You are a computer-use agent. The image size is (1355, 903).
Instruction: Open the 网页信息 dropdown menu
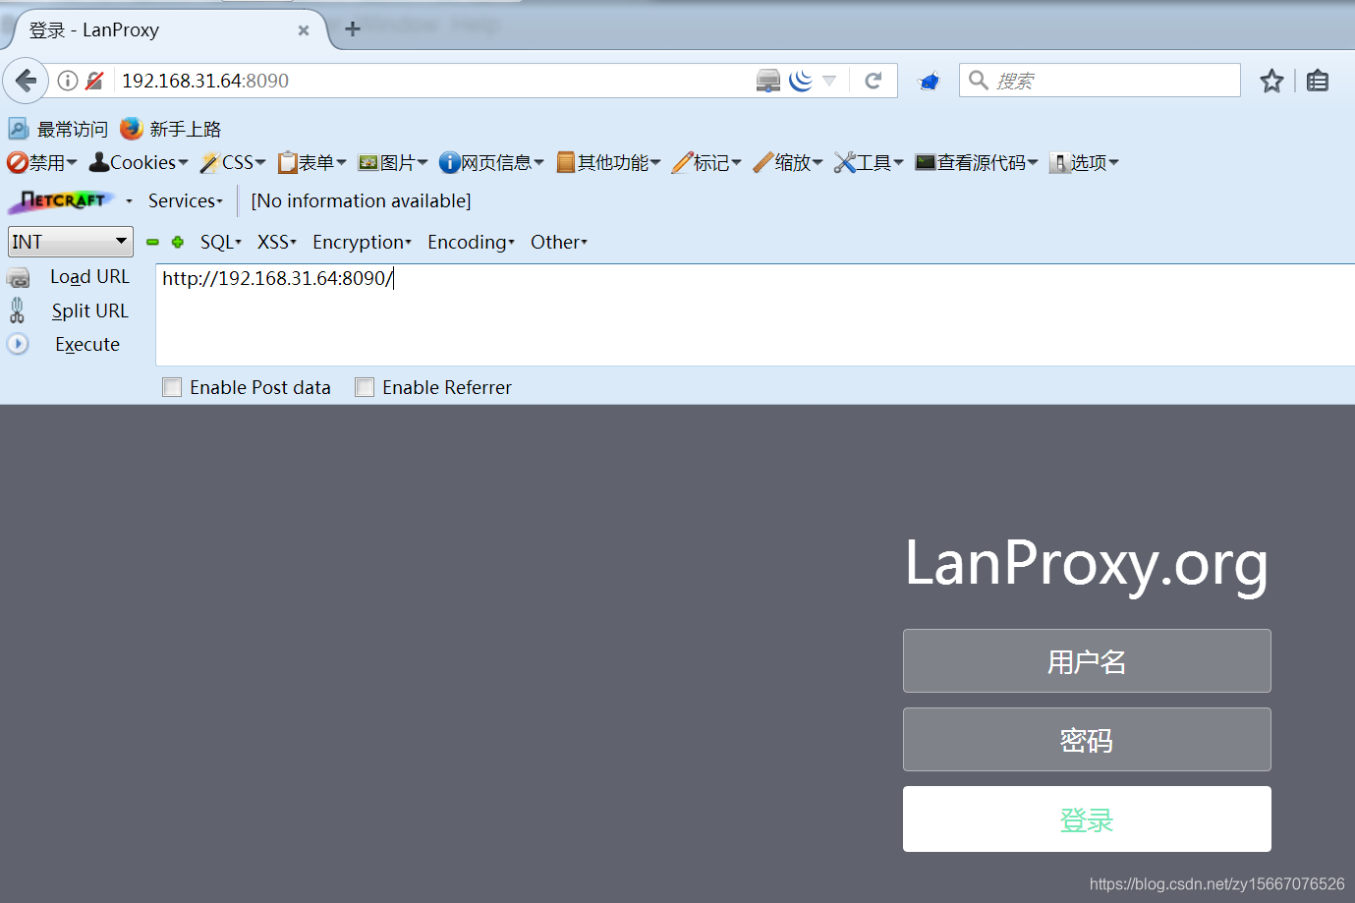pyautogui.click(x=491, y=162)
